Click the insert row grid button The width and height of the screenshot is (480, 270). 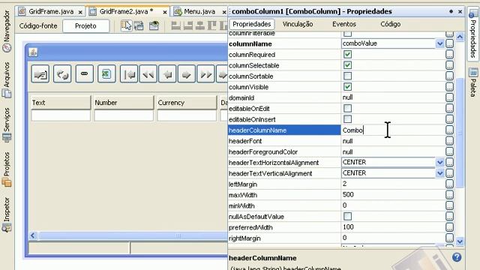40,73
